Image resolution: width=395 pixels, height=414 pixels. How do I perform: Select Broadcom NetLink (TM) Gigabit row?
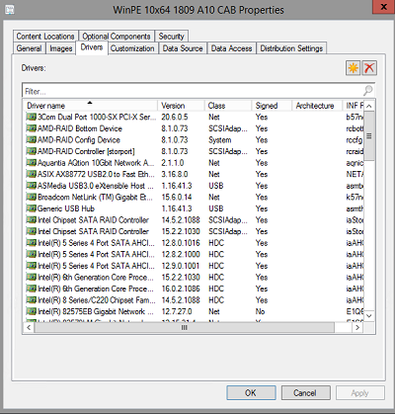pos(195,197)
